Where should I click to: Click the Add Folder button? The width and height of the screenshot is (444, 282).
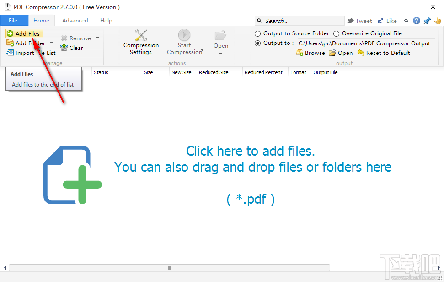tap(26, 43)
